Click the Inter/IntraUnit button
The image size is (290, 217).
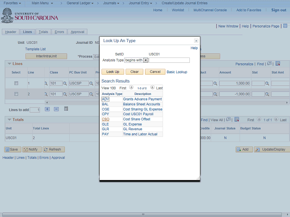(46, 56)
